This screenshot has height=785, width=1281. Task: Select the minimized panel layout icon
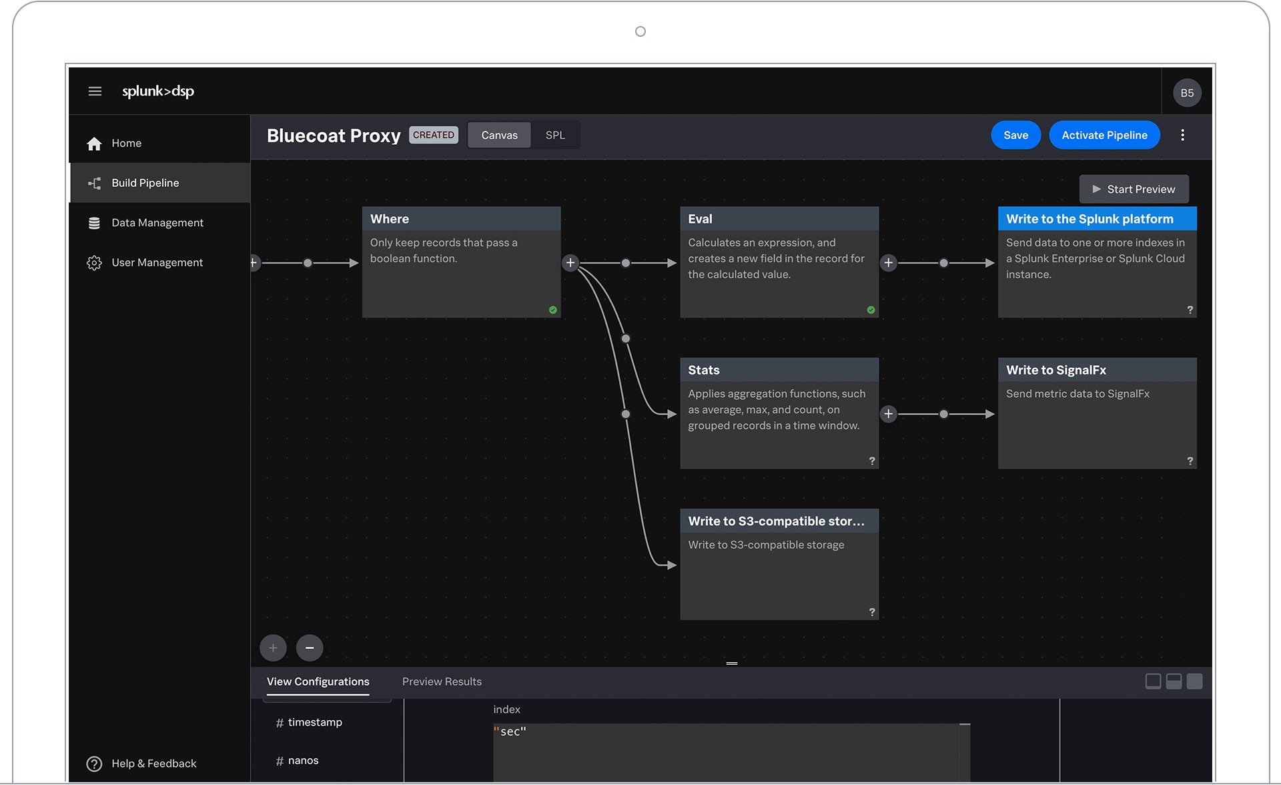pos(1153,681)
